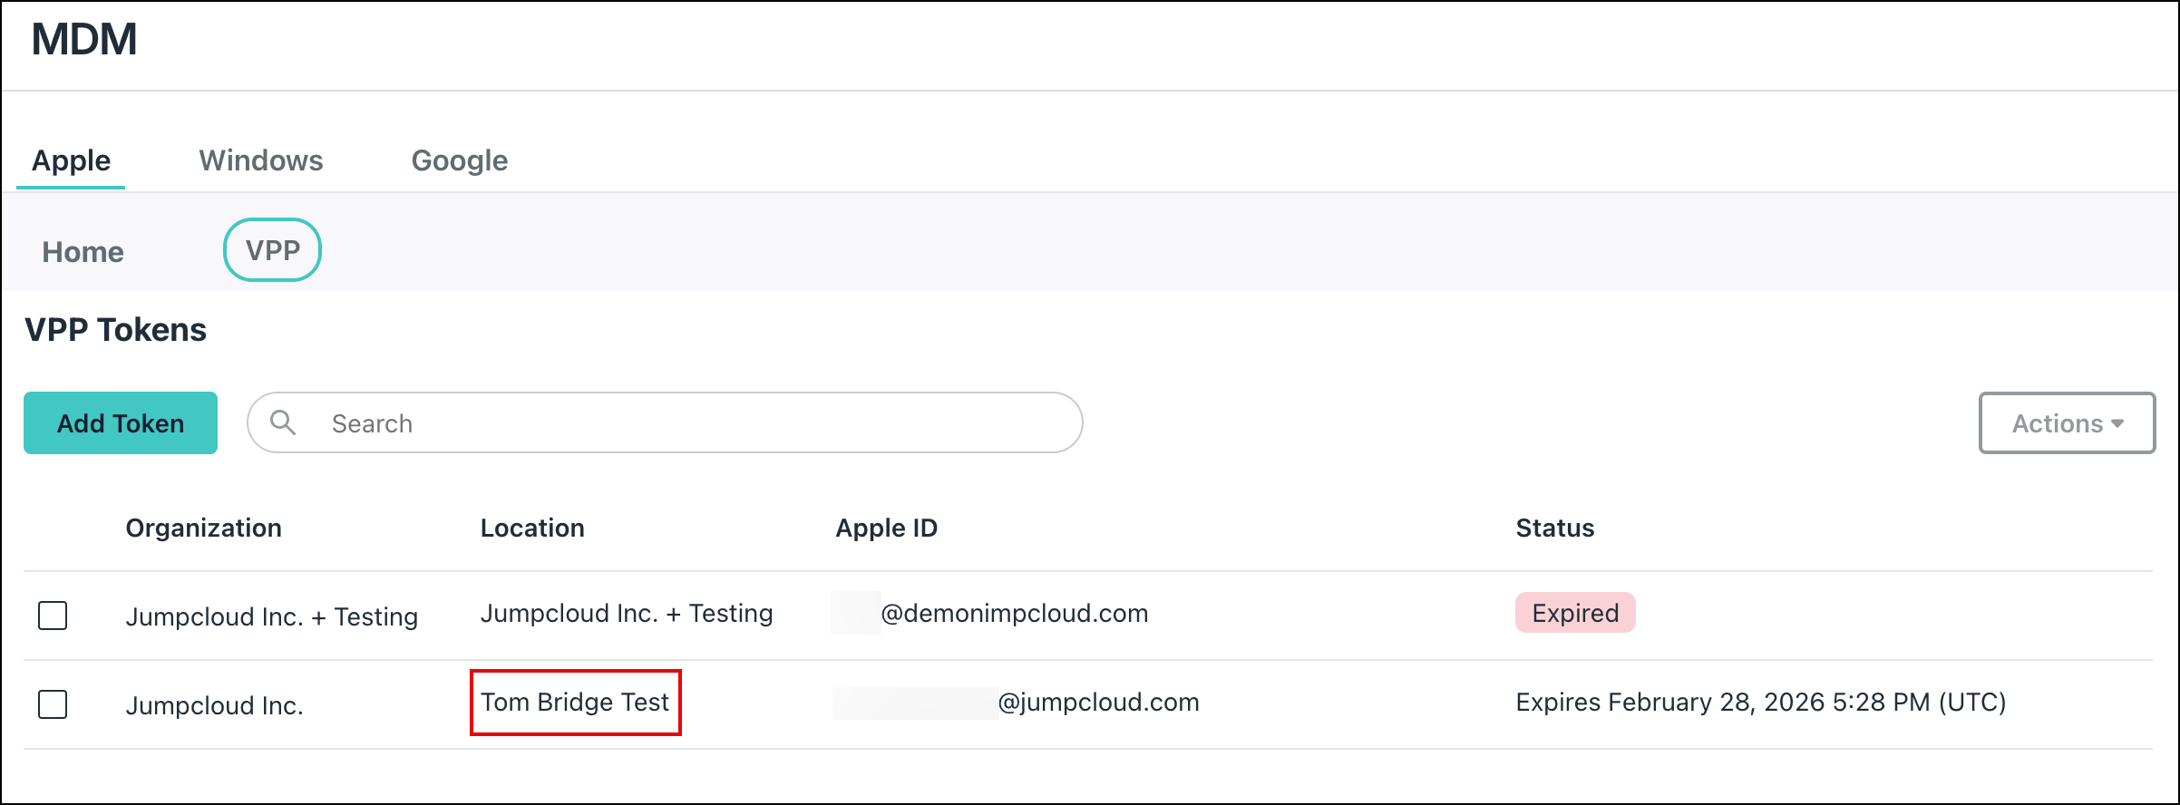Screen dimensions: 2180x805
Task: Navigate to the Home section
Action: click(82, 252)
